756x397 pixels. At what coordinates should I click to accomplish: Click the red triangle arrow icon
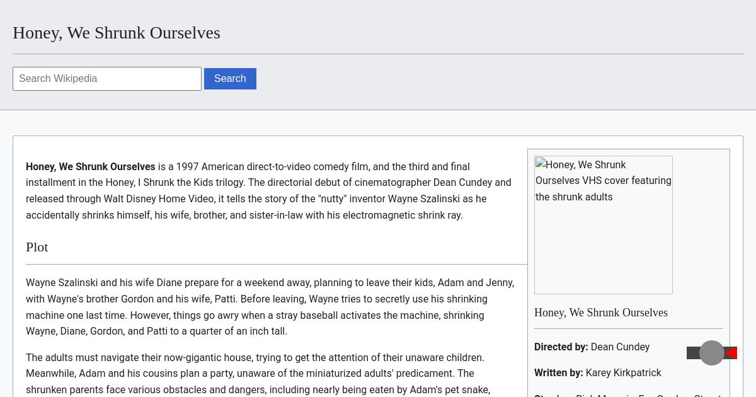[x=731, y=353]
